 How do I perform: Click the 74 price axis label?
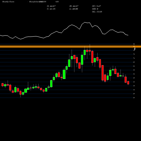coord(134,58)
